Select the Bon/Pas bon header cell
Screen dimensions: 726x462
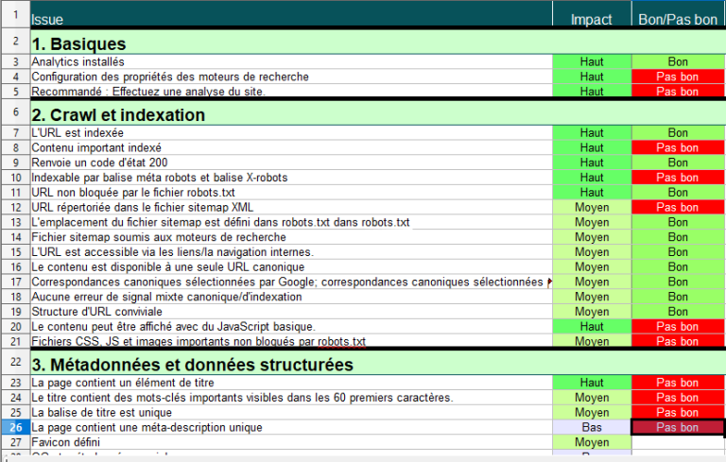pyautogui.click(x=678, y=14)
